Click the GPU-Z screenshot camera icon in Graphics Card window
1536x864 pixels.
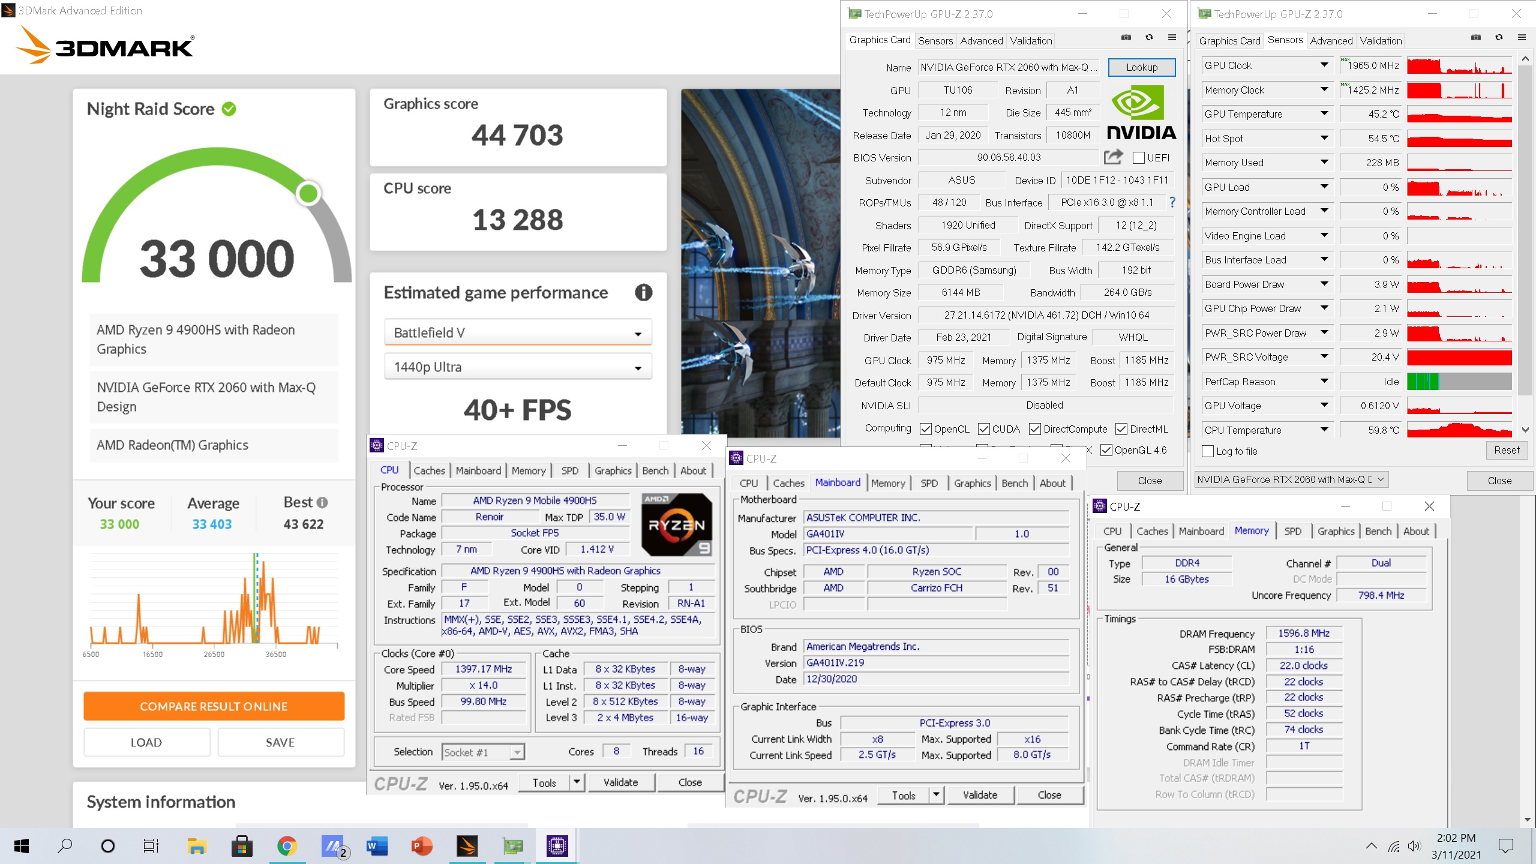tap(1126, 38)
